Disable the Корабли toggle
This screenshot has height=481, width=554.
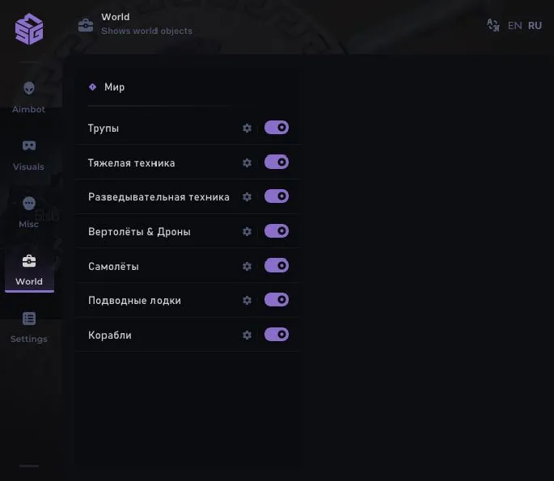pyautogui.click(x=277, y=334)
